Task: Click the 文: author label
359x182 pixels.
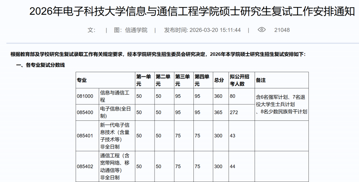Action: (x=91, y=30)
